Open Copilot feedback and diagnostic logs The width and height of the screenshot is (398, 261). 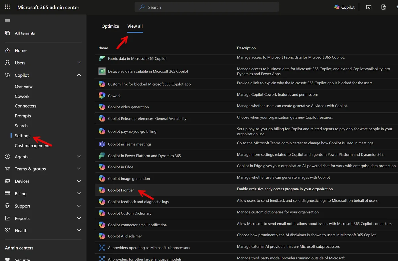click(138, 202)
